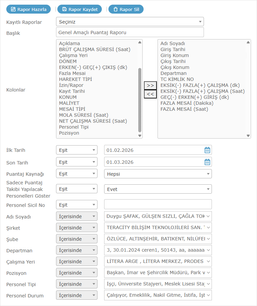This screenshot has width=257, height=306.
Task: Click the Başlık title input field
Action: (130, 32)
